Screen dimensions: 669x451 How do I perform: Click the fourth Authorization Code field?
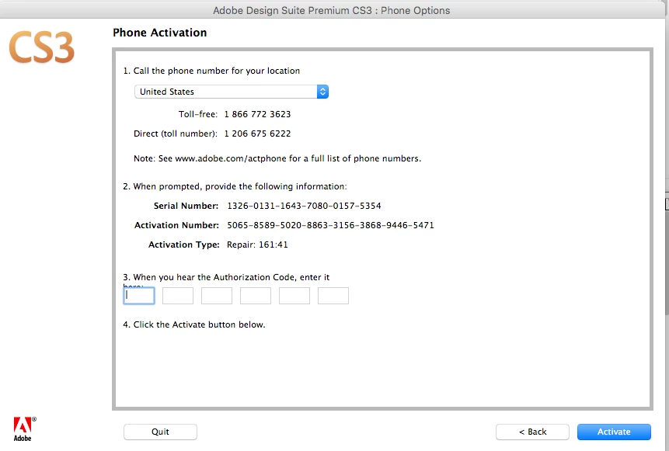tap(256, 296)
